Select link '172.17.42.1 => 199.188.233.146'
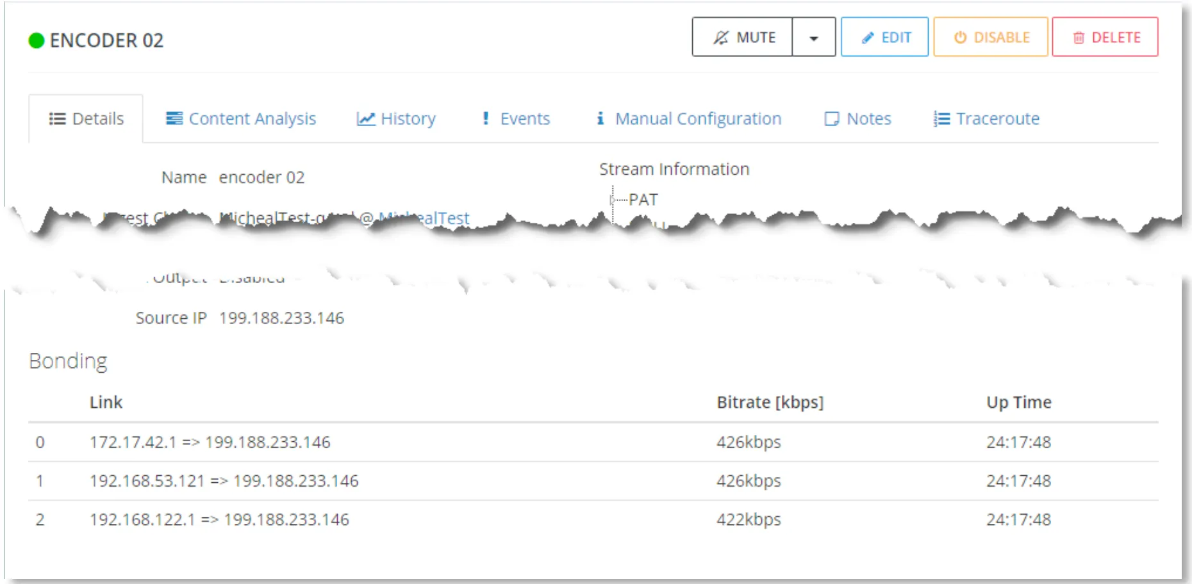The image size is (1192, 584). click(210, 442)
